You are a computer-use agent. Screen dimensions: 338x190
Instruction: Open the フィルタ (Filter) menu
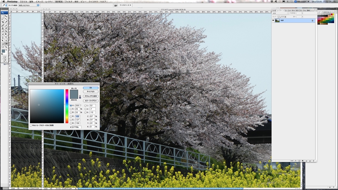69,2
